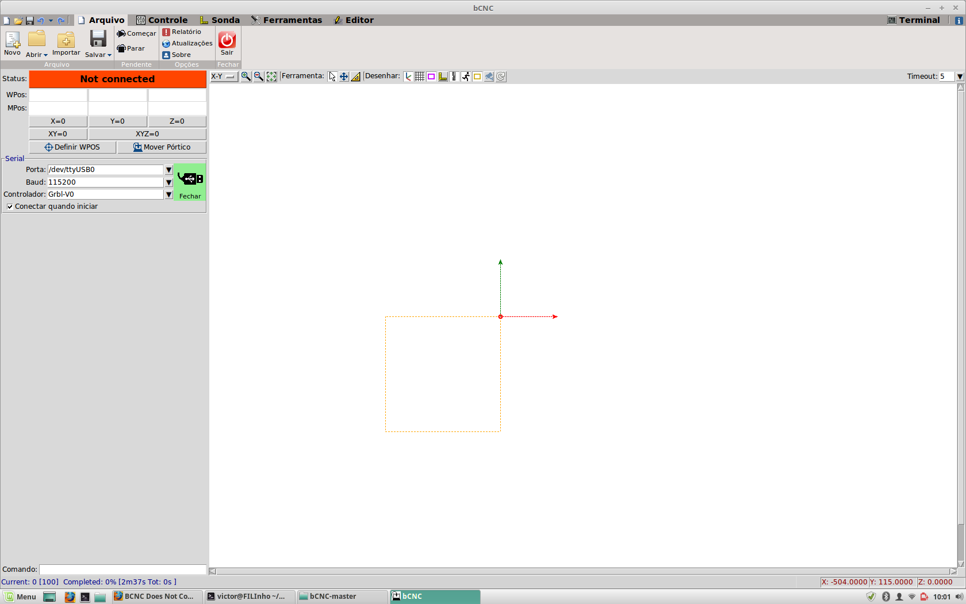Toggle the blue camera display icon

(x=489, y=77)
